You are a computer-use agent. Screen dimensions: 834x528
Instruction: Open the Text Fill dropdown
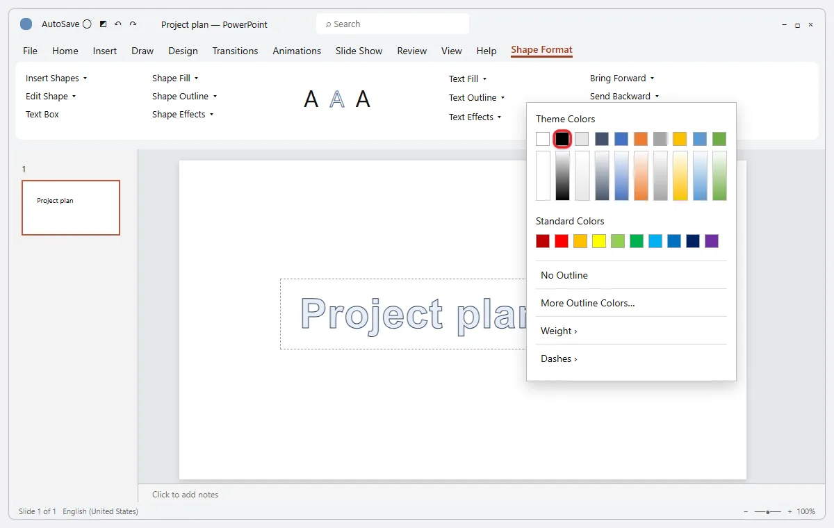[x=468, y=79]
